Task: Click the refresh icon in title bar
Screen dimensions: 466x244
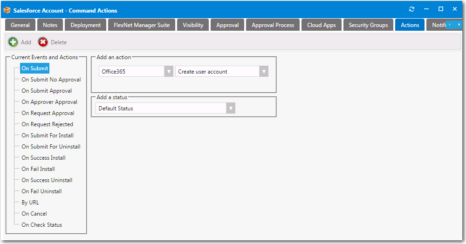Action: (x=411, y=9)
